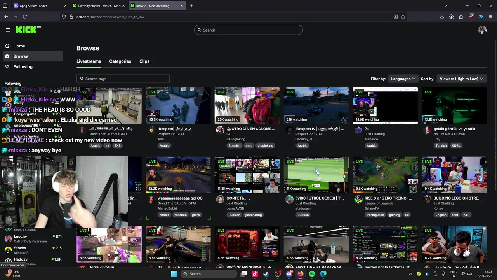Switch to the Categories tab
The image size is (497, 280).
click(x=120, y=61)
